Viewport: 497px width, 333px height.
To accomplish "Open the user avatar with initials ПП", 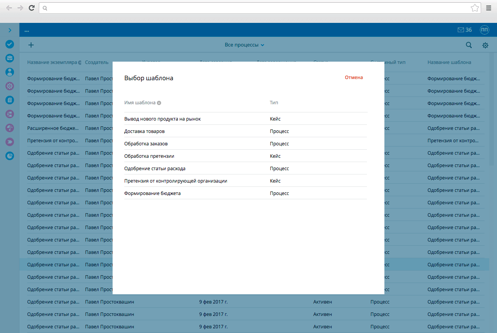I will [485, 30].
